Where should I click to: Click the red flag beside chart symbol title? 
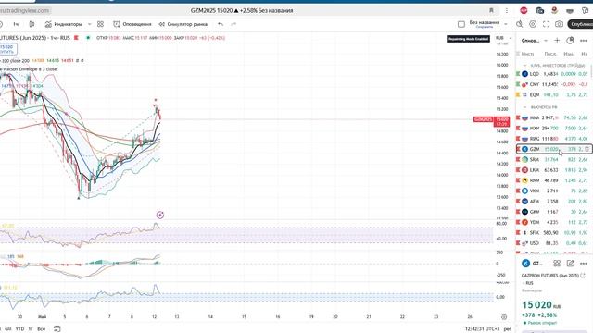coord(76,38)
